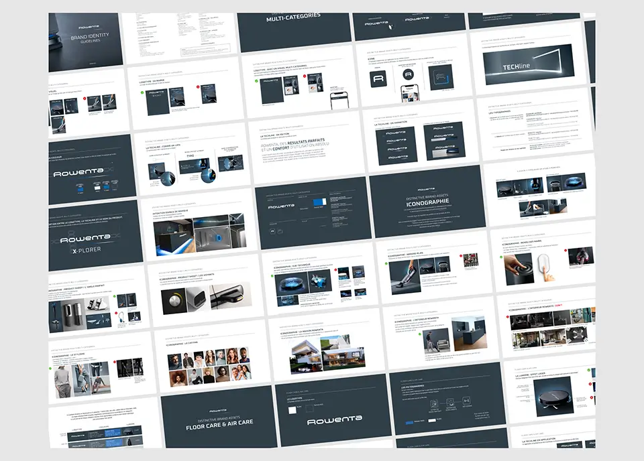The image size is (644, 461).
Task: Open the Les Typographies slide
Action: [x=535, y=125]
